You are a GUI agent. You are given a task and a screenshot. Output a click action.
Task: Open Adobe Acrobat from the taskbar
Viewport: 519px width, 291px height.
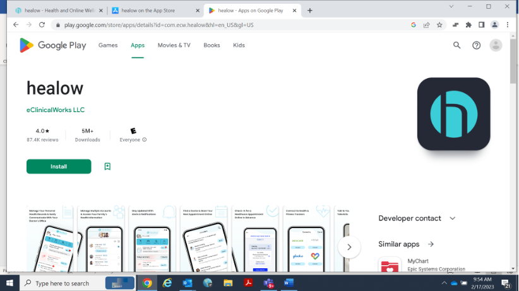[x=248, y=283]
